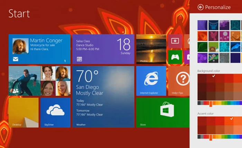Click the checked orange Accent color swatch
This screenshot has height=148, width=242.
pyautogui.click(x=229, y=121)
